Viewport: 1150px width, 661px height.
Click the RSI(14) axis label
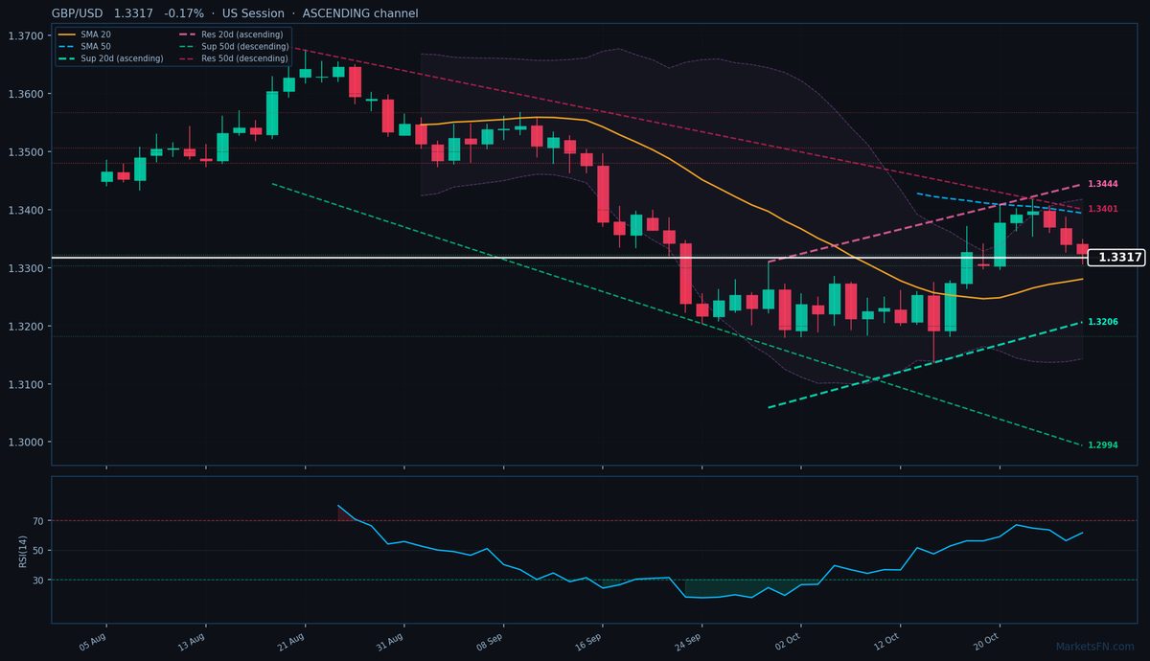(x=22, y=550)
